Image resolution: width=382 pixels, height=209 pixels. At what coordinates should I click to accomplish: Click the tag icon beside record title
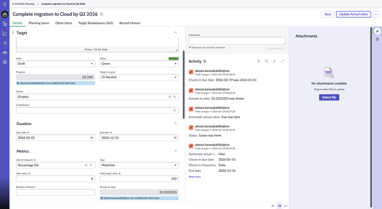[101, 14]
